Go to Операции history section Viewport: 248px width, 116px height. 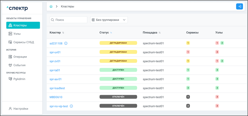coord(20,57)
